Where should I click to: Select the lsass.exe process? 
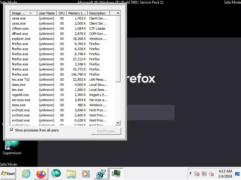pyautogui.click(x=63, y=85)
